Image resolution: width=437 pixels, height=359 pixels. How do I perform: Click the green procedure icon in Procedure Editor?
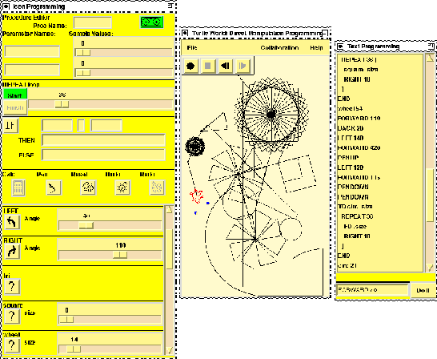click(x=151, y=22)
